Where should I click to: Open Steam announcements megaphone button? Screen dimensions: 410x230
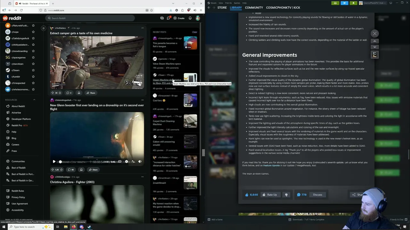(x=344, y=3)
